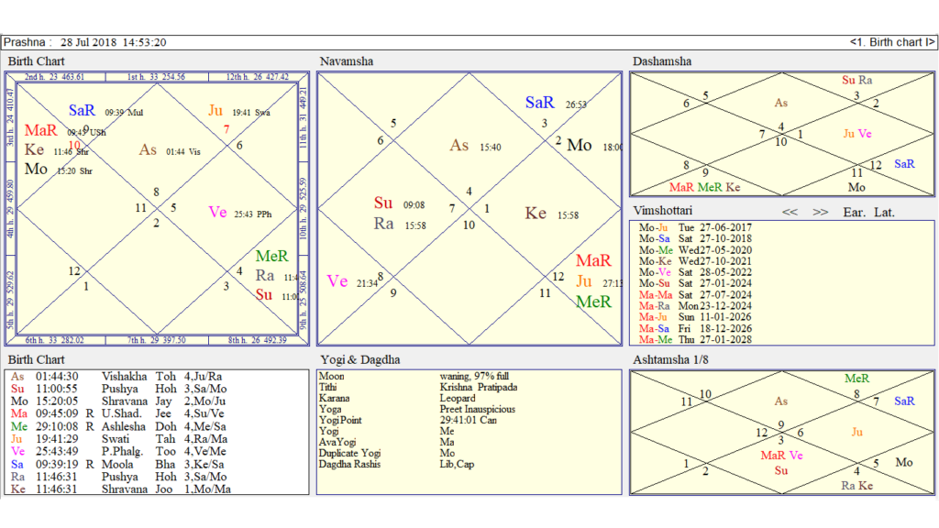Click the '12th h. 26 427.42' house label
Viewport: 939px width, 528px height.
pyautogui.click(x=258, y=77)
